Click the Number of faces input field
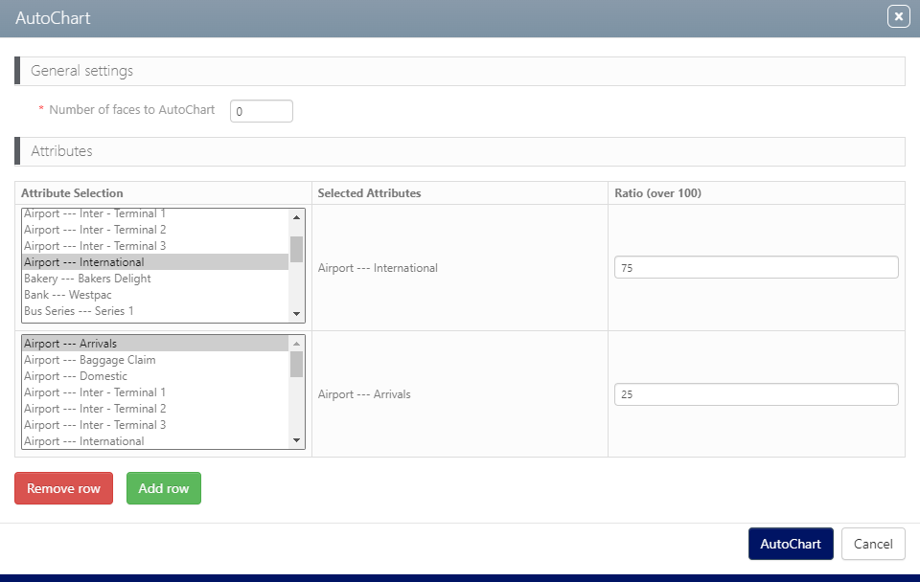Viewport: 920px width, 582px height. coord(261,111)
